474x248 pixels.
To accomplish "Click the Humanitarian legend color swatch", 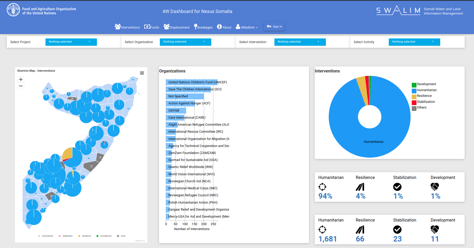I will 414,90.
